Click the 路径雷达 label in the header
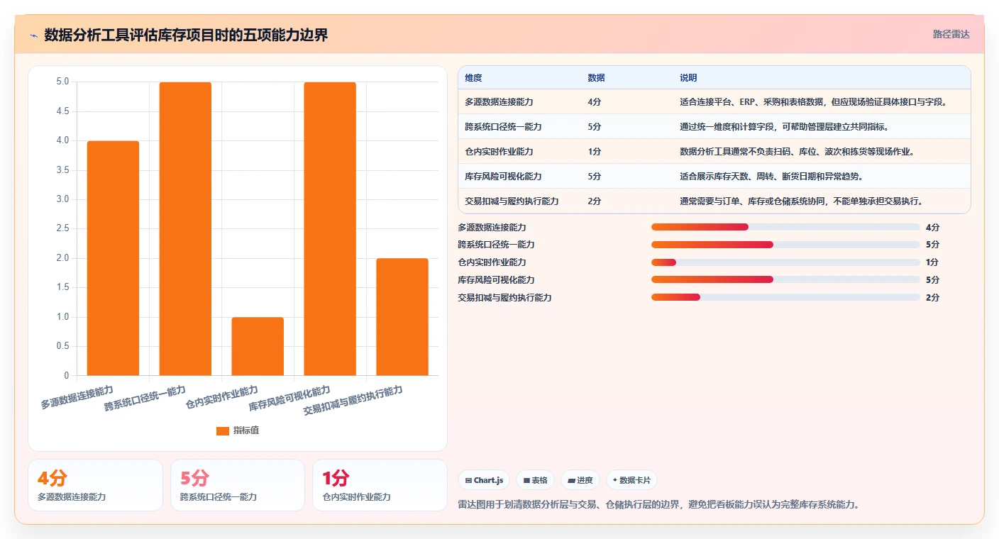 click(951, 34)
